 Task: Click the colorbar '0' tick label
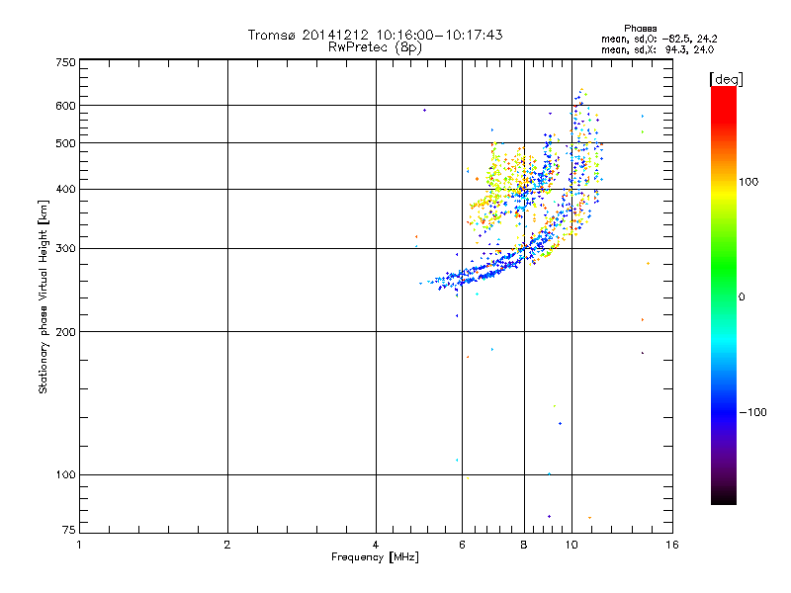tap(742, 297)
